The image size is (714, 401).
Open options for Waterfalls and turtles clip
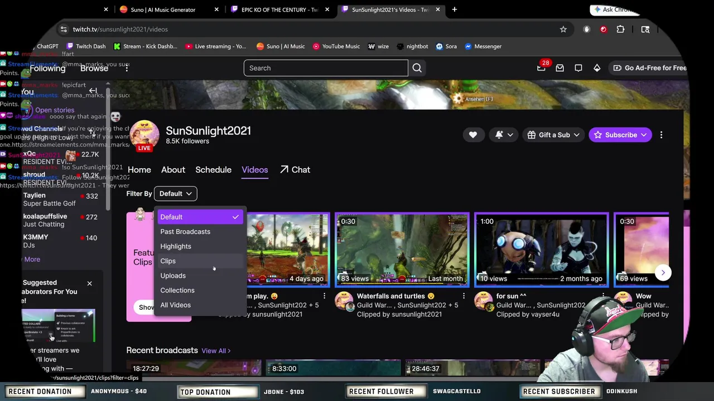coord(464,296)
